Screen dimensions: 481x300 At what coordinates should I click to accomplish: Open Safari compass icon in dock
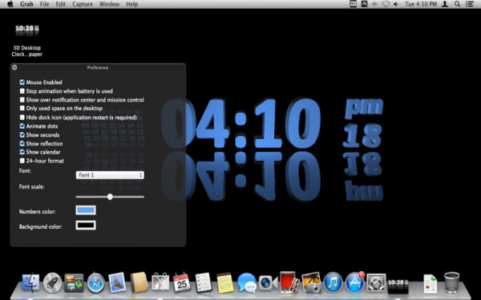point(95,282)
